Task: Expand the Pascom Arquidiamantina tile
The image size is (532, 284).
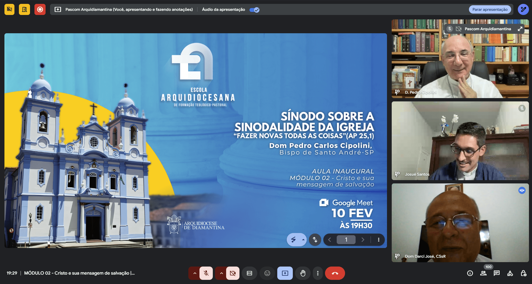Action: pos(520,29)
